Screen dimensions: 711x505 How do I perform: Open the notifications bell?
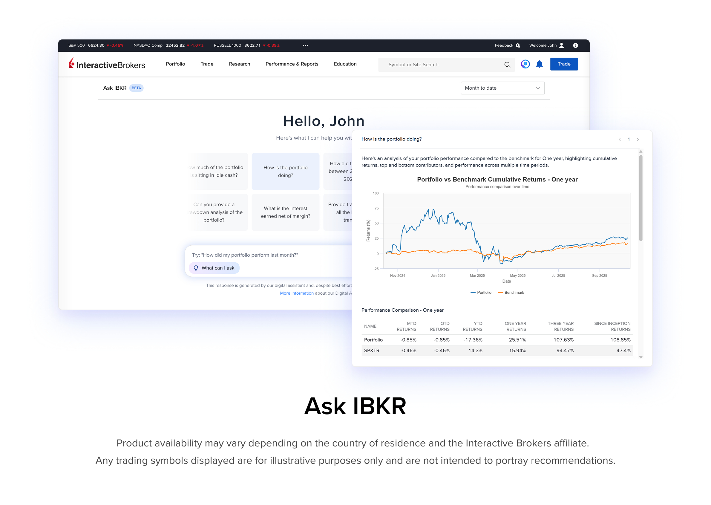pos(539,64)
